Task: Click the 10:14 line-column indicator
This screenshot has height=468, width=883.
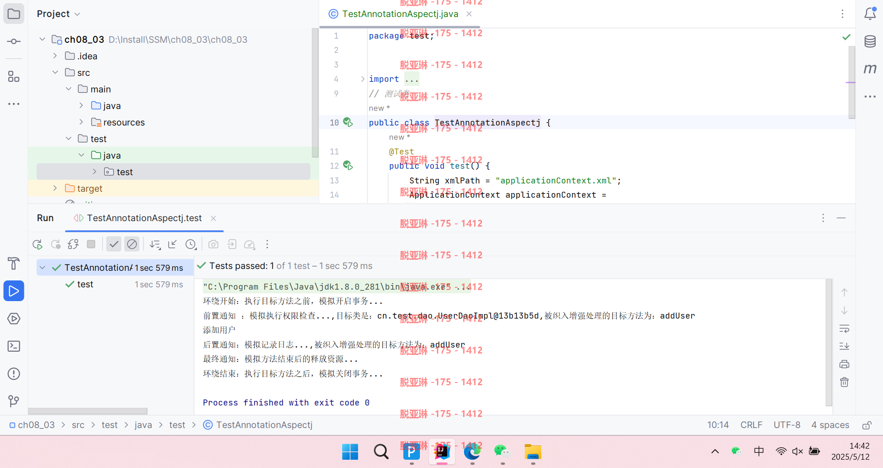Action: coord(718,425)
